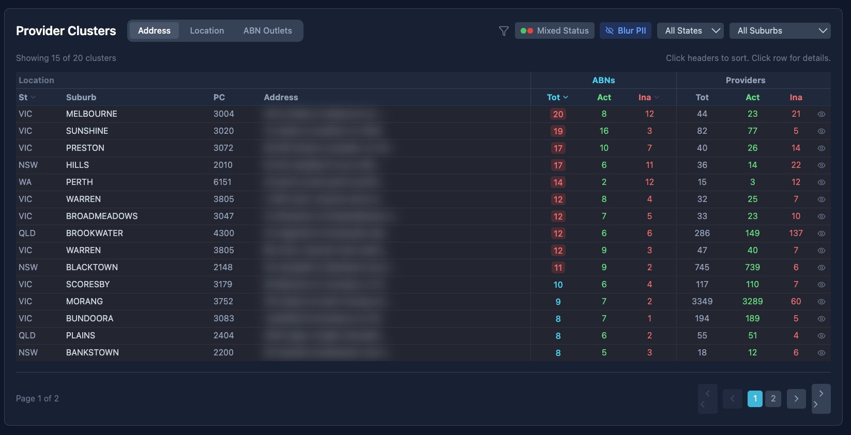
Task: Select the BUNDOORA suburb cell
Action: point(89,318)
